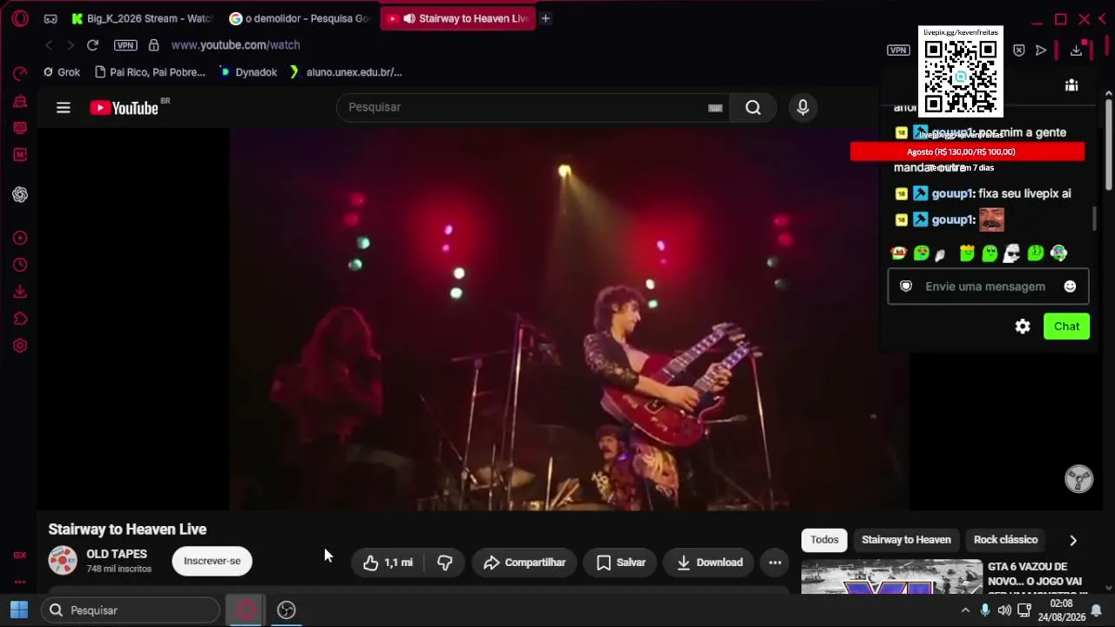
Task: Switch to the 'o demolidor' Google search tab
Action: [299, 18]
